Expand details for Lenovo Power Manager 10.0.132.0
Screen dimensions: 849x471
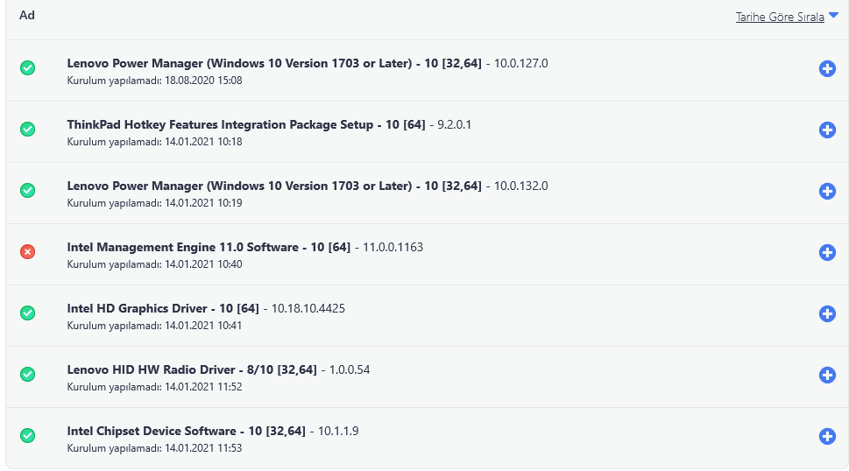tap(827, 191)
